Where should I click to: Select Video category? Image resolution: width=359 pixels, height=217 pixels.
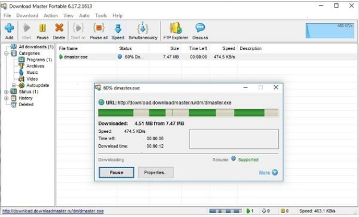tap(32, 79)
